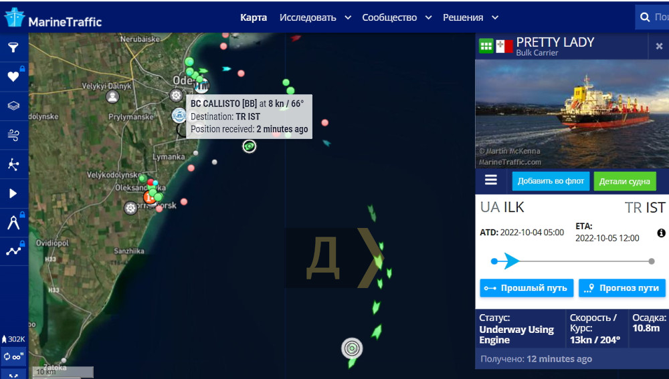Image resolution: width=669 pixels, height=379 pixels.
Task: Start the playback arrow tool
Action: point(13,194)
